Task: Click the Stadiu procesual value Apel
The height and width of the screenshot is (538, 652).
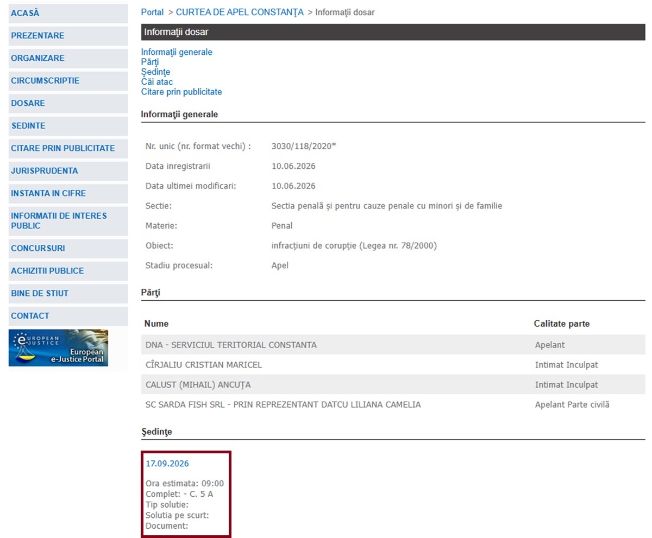Action: [x=280, y=266]
